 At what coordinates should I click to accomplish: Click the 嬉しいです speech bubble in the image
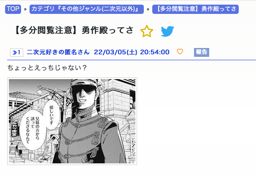pyautogui.click(x=51, y=115)
